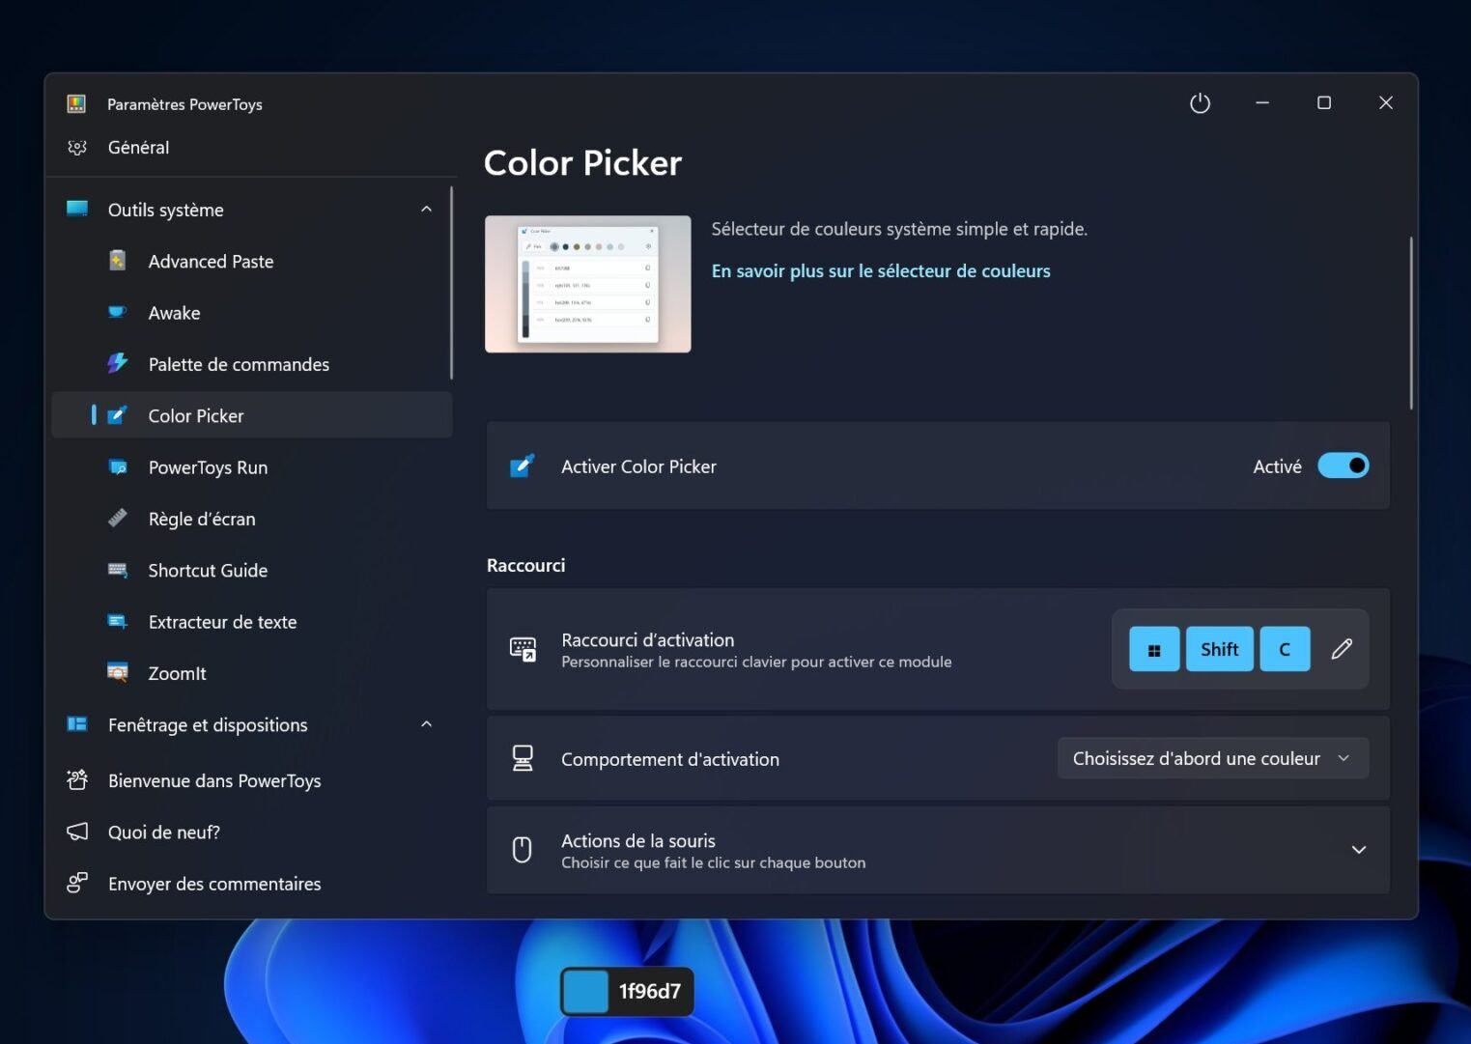The image size is (1471, 1044).
Task: Open En savoir plus sur le sélecteur link
Action: pyautogui.click(x=881, y=271)
